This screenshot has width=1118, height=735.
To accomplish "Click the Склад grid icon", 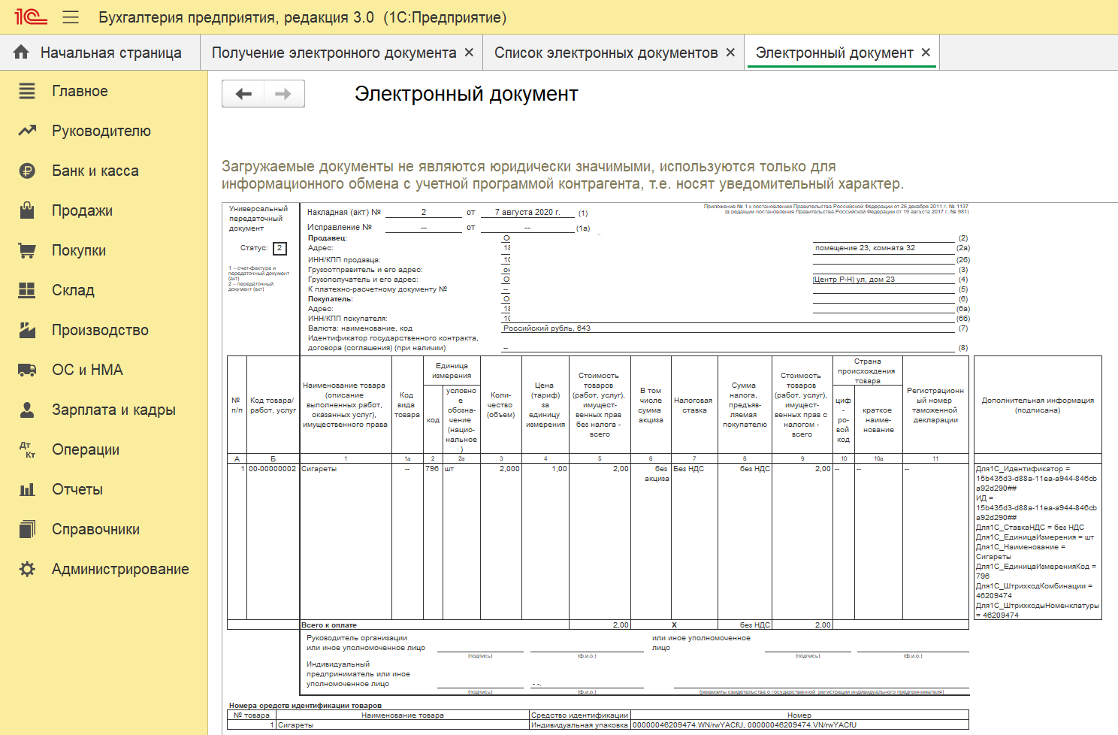I will (27, 290).
